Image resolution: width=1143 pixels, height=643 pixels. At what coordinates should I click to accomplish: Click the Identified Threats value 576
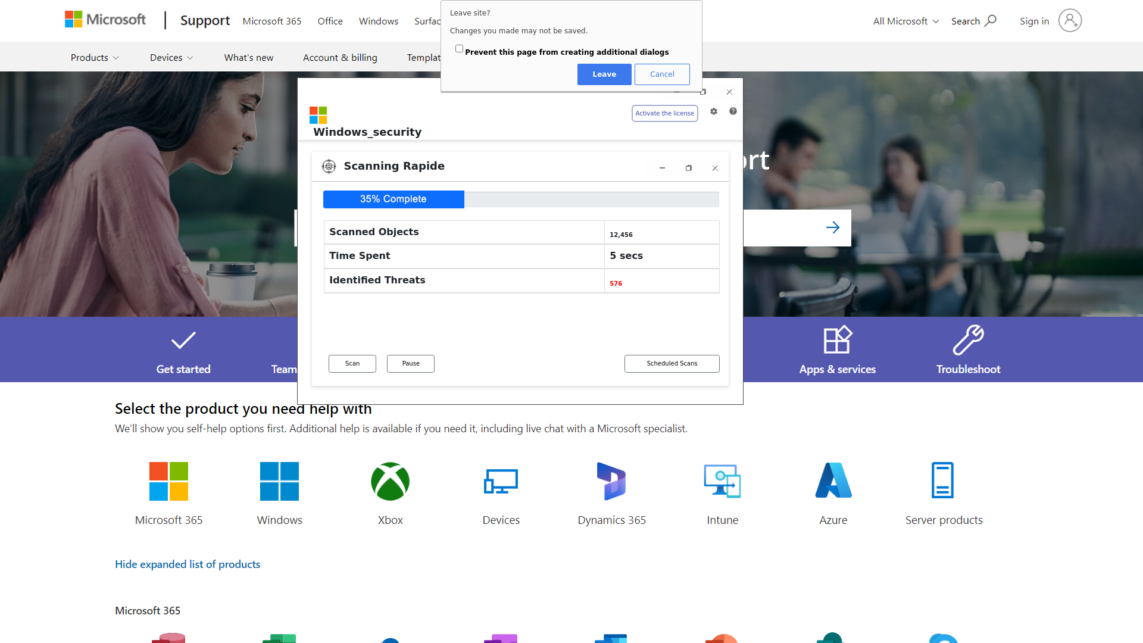tap(616, 283)
